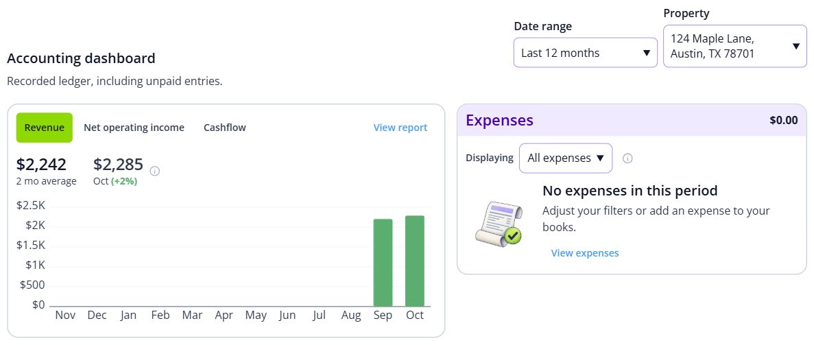The width and height of the screenshot is (814, 345).
Task: Click the +2% change indicator
Action: click(x=124, y=181)
